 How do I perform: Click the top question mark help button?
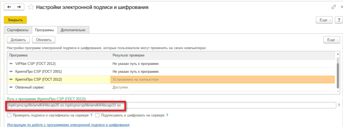pos(339,20)
